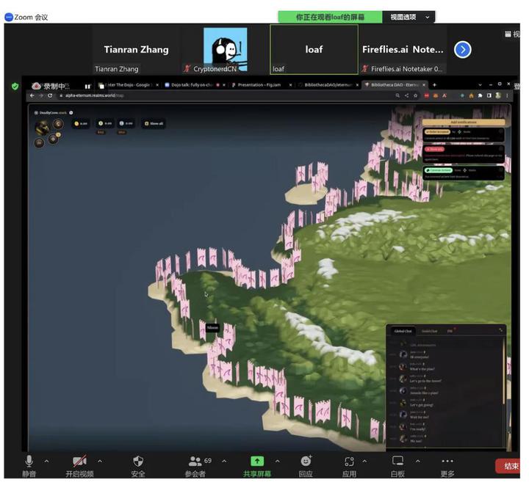
Task: Dismiss the red error notification
Action: (x=500, y=148)
